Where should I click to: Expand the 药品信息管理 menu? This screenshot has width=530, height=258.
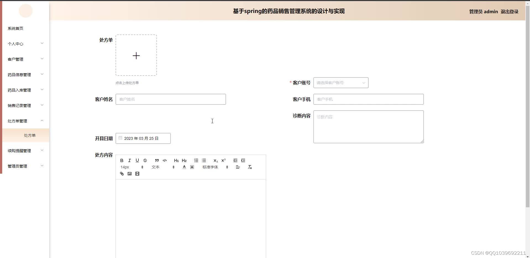(25, 75)
